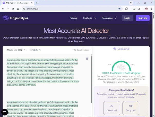Click the Originality.ai logo in results panel
155x117 pixels.
[x=121, y=49]
